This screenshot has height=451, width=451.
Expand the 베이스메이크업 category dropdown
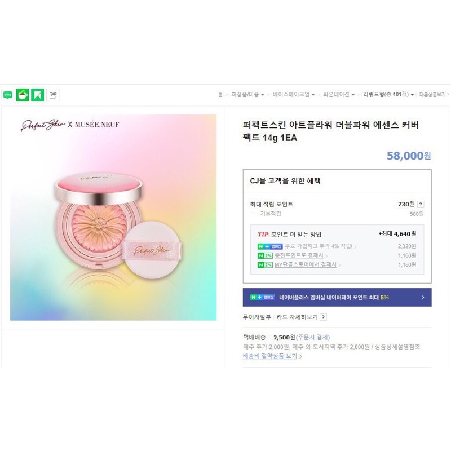point(313,95)
